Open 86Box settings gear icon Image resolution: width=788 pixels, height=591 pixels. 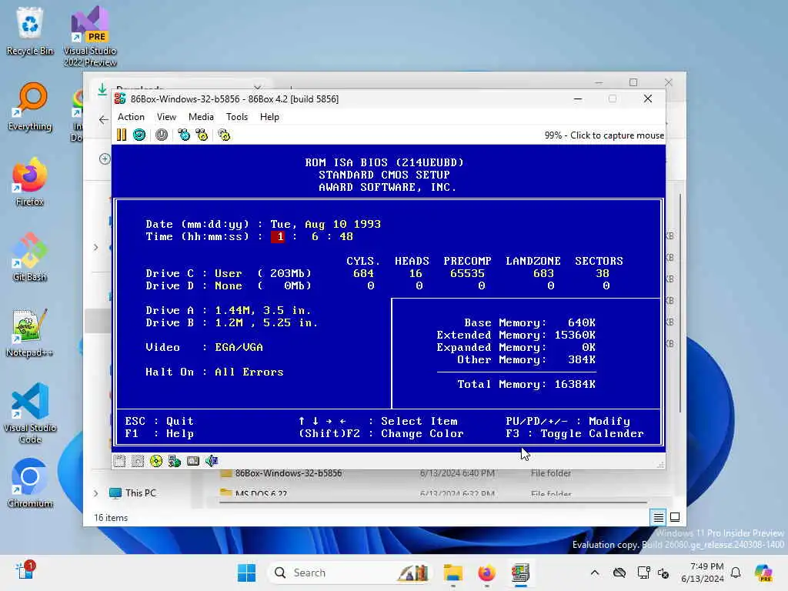(x=224, y=135)
